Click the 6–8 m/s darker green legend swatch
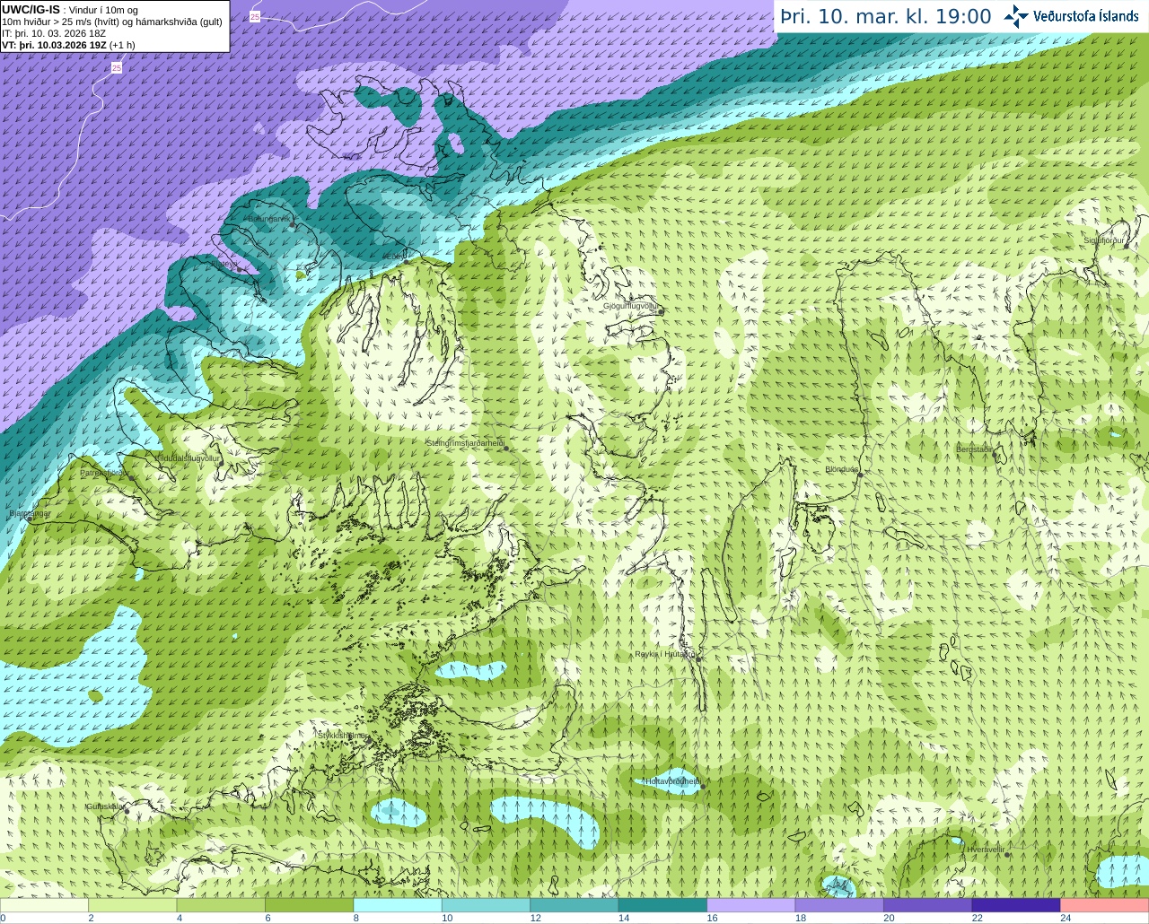This screenshot has height=924, width=1149. (309, 905)
